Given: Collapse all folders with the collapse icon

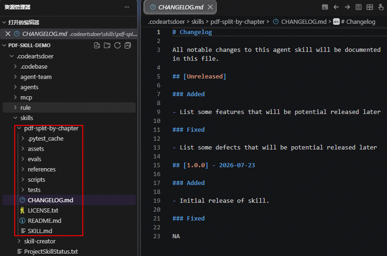Looking at the screenshot, I should (x=128, y=45).
